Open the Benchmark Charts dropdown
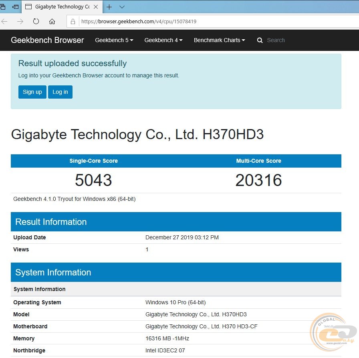 click(219, 40)
